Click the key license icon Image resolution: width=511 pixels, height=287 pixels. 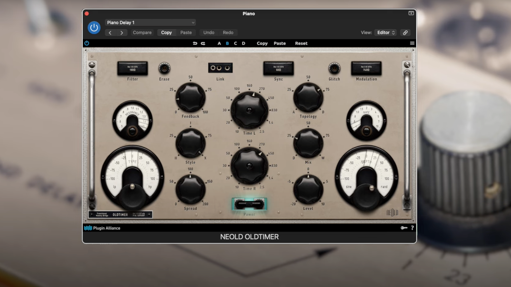404,228
